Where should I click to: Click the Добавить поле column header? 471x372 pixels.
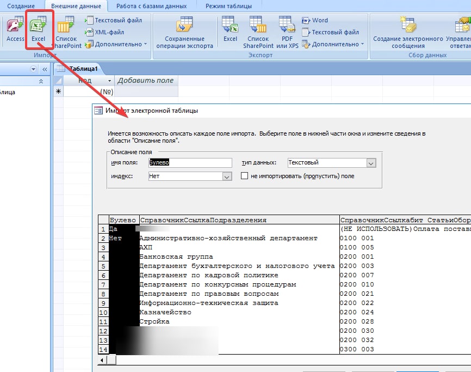(146, 81)
